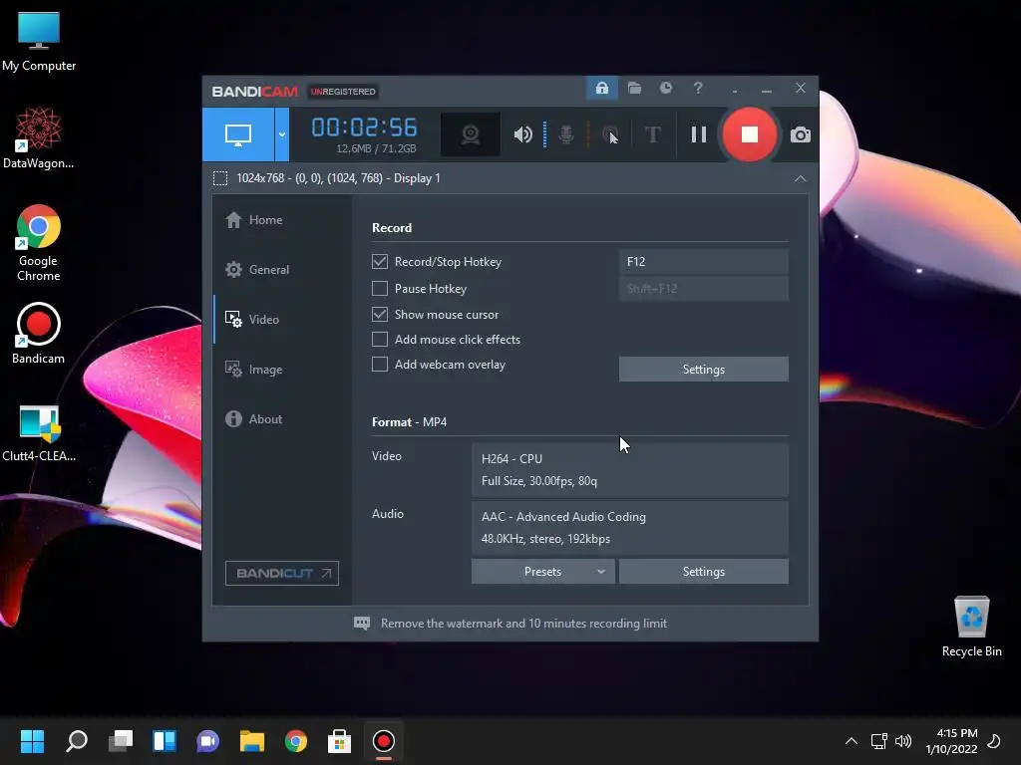
Task: Open scheduled recording clock icon
Action: tap(665, 88)
